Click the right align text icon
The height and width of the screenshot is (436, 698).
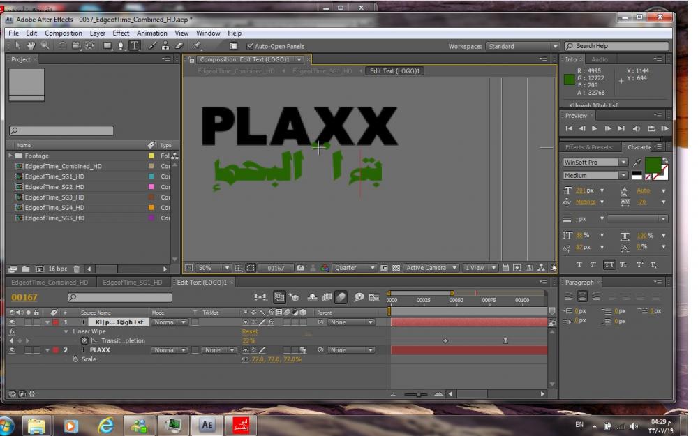(x=596, y=296)
